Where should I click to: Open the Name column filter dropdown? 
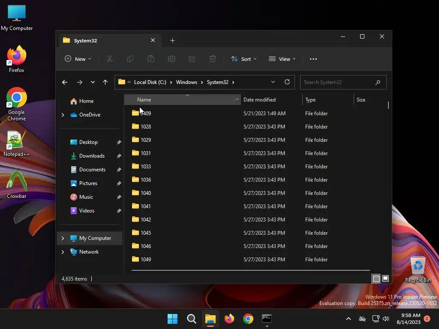pyautogui.click(x=237, y=99)
